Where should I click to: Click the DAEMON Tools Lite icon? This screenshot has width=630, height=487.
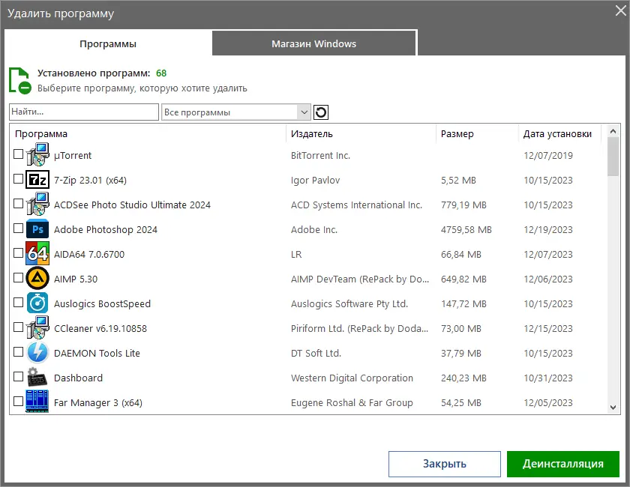coord(37,353)
